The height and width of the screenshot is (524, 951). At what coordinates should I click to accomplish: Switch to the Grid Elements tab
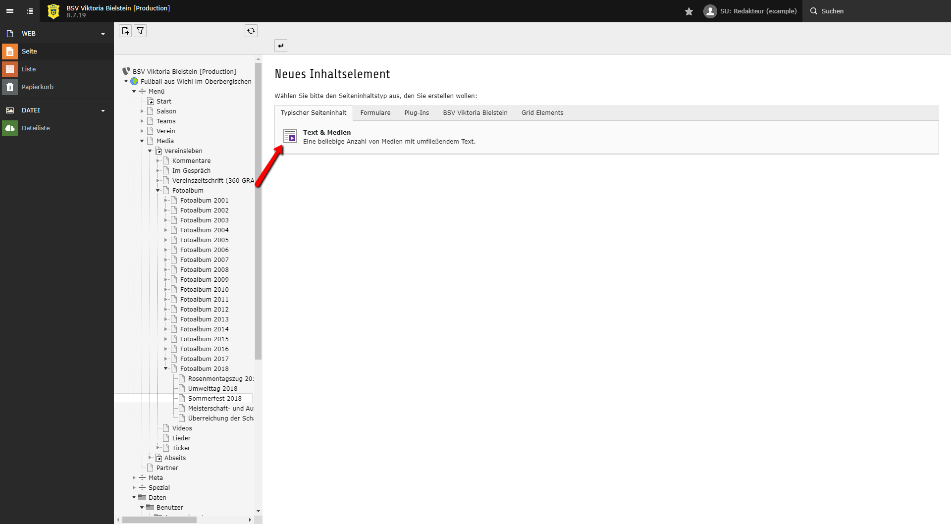[x=542, y=113]
